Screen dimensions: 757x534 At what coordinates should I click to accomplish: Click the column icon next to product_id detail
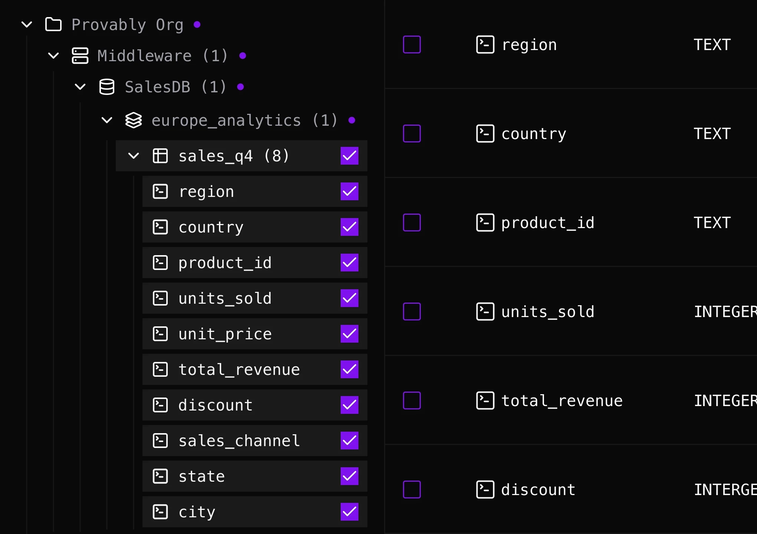[485, 222]
